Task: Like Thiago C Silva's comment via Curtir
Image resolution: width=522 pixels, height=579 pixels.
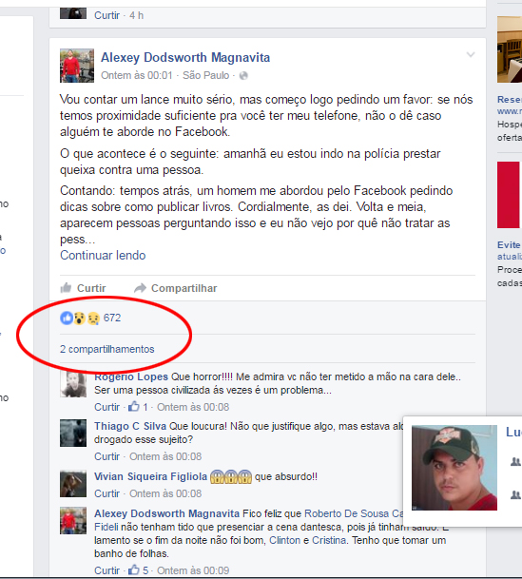Action: (x=106, y=456)
